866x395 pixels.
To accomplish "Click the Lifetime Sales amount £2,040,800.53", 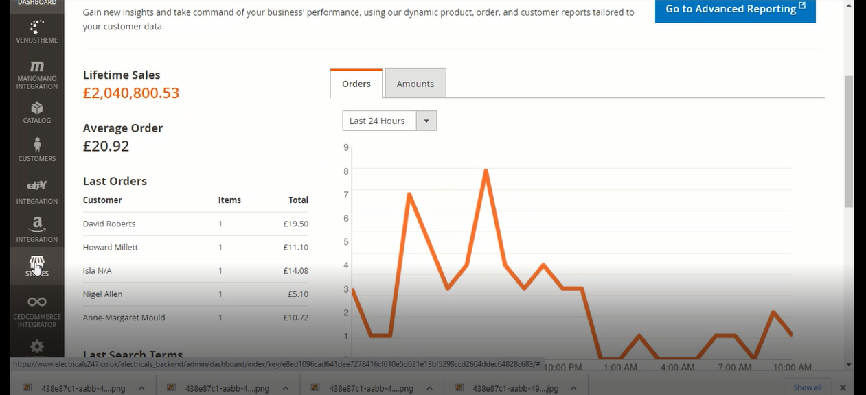I will pyautogui.click(x=131, y=93).
